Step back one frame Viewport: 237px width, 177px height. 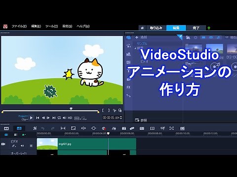pyautogui.click(x=43, y=118)
